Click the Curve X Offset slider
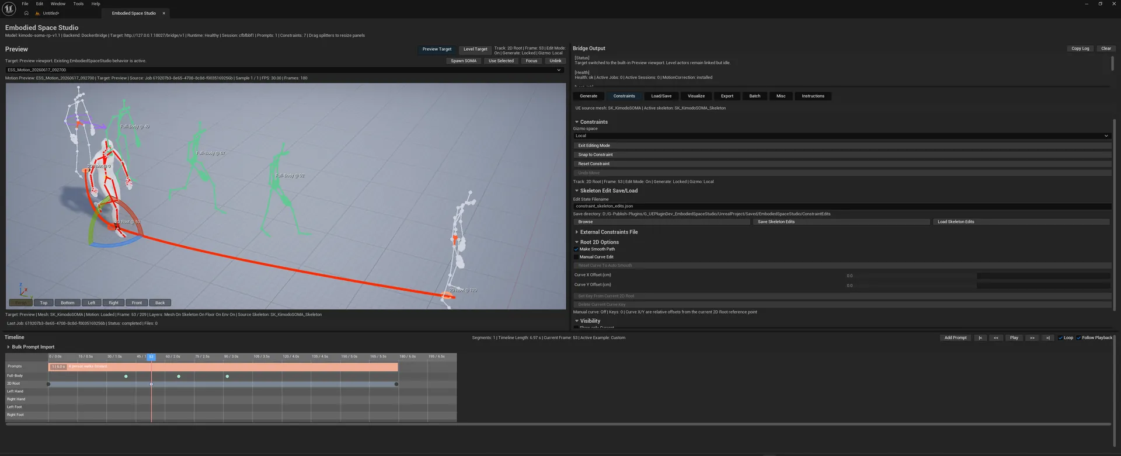Viewport: 1121px width, 456px height. click(x=979, y=276)
